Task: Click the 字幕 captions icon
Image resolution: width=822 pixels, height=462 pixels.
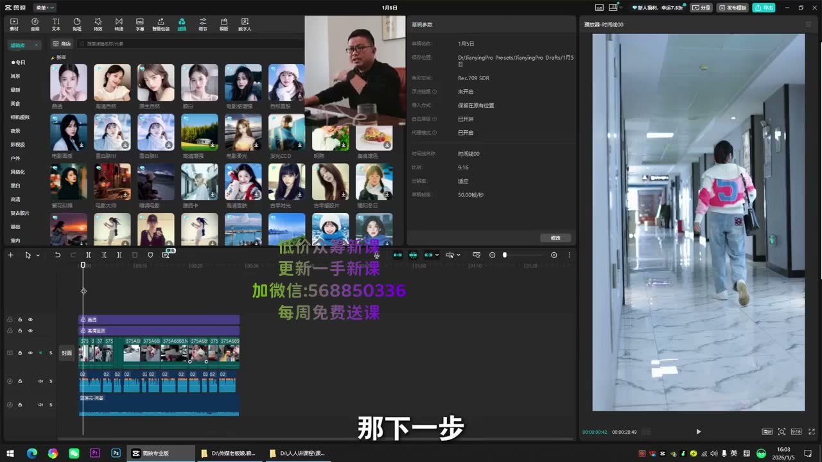Action: pos(140,24)
